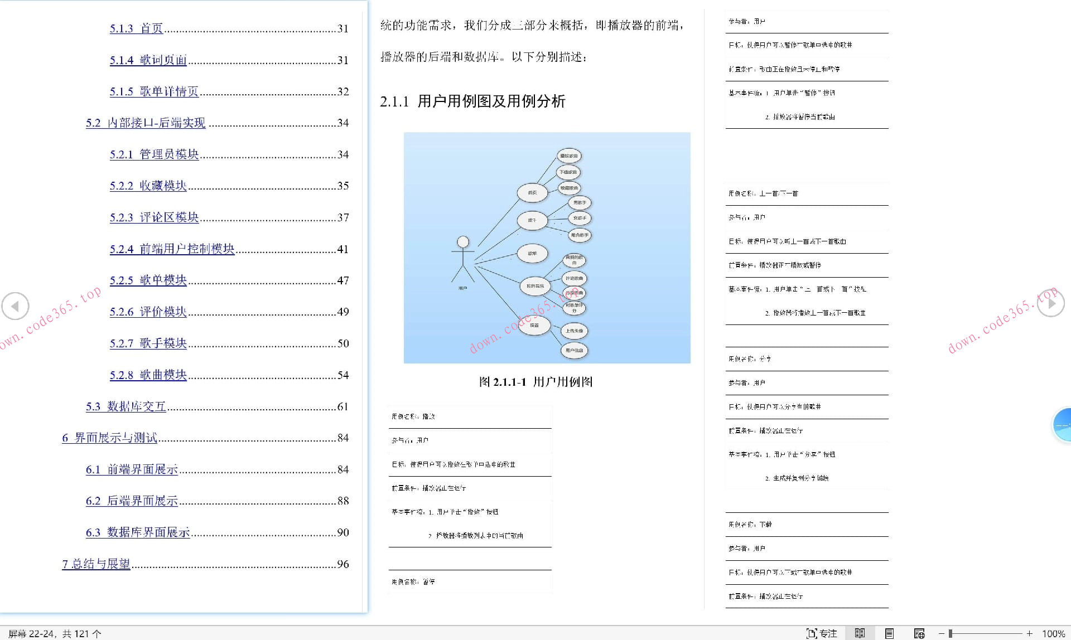
Task: Open the 6.1 前端界面展示 link
Action: point(132,469)
